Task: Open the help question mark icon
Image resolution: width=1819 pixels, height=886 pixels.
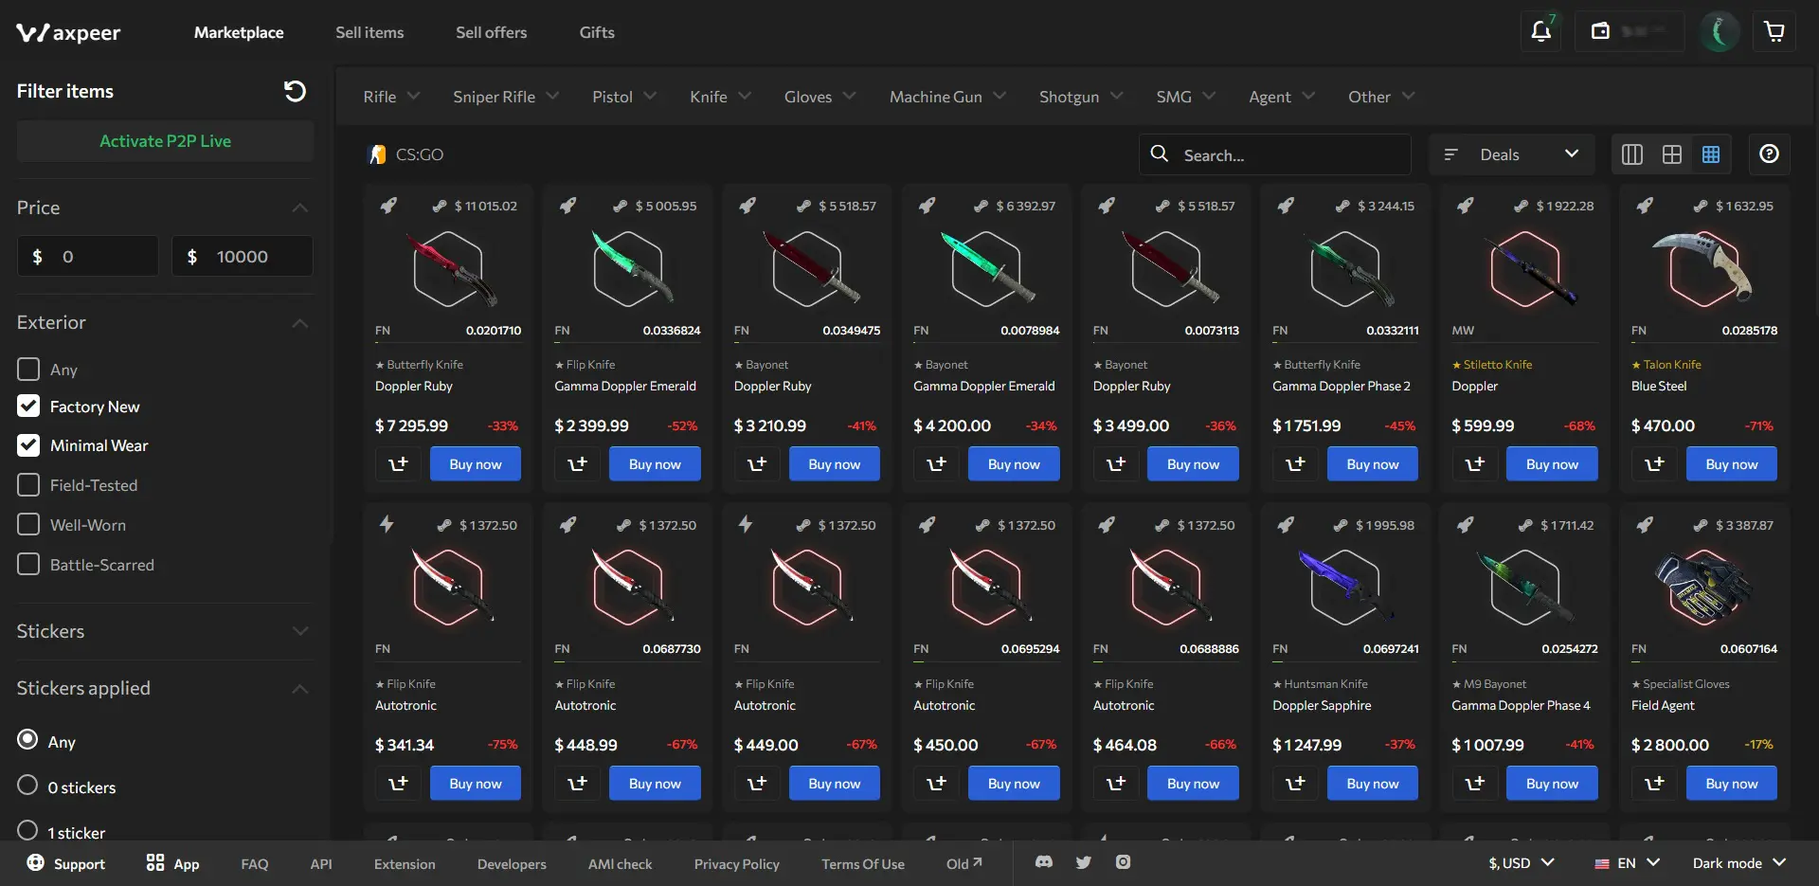Action: [x=1769, y=154]
